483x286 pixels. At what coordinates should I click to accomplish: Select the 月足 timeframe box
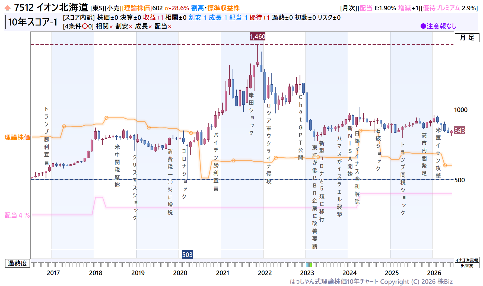[467, 38]
